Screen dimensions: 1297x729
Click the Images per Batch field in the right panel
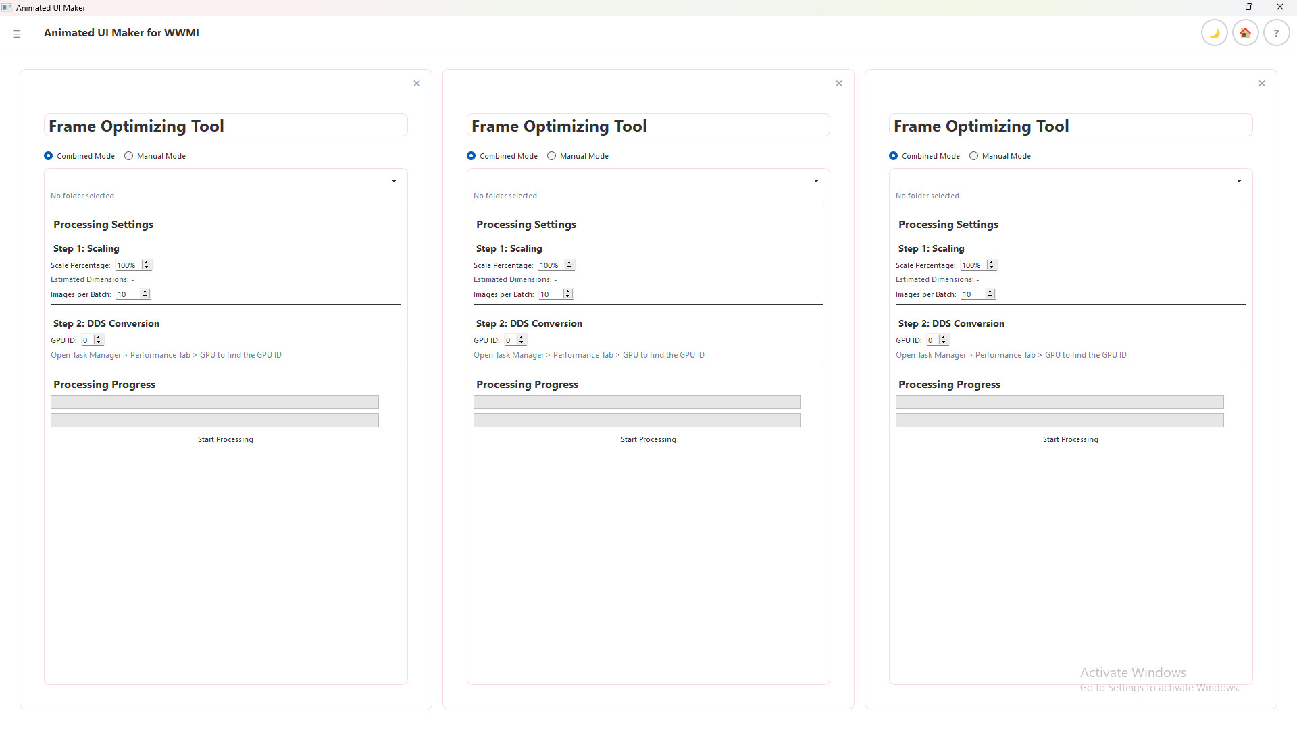[972, 294]
